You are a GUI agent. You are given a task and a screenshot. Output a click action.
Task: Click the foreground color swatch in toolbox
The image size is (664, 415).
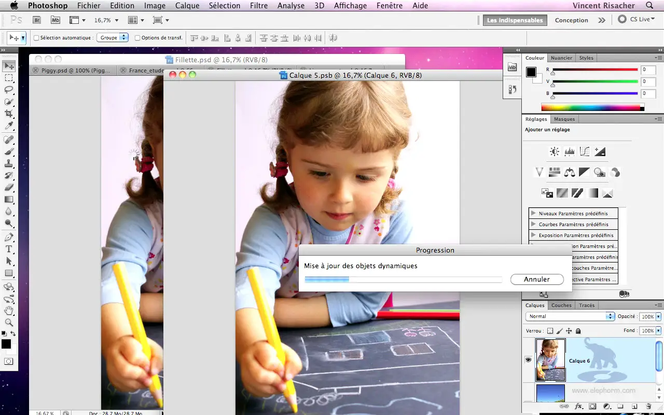[x=6, y=344]
